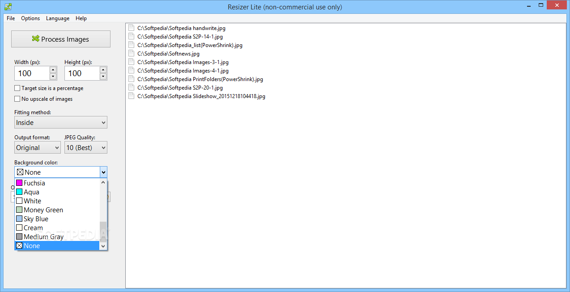The image size is (570, 292).
Task: Click the crossed-box None icon in Background color field
Action: [x=20, y=172]
